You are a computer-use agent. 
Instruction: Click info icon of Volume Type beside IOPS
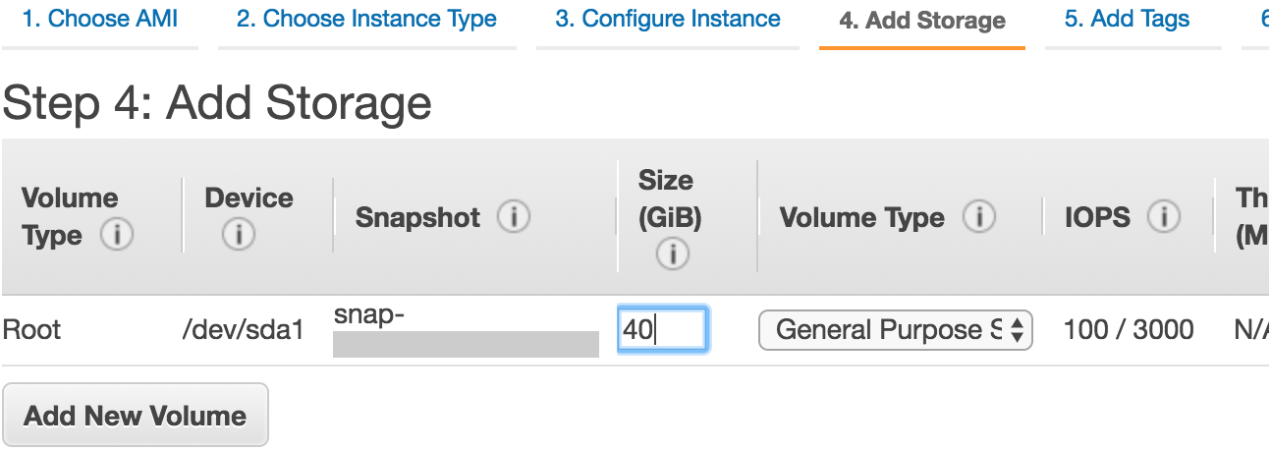tap(979, 217)
